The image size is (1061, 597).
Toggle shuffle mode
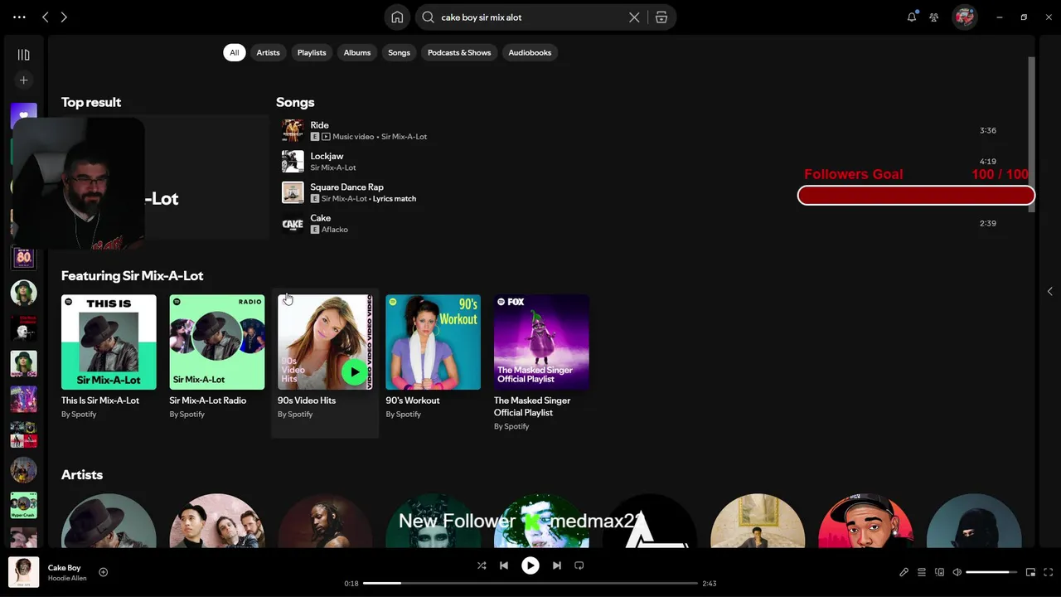coord(482,565)
